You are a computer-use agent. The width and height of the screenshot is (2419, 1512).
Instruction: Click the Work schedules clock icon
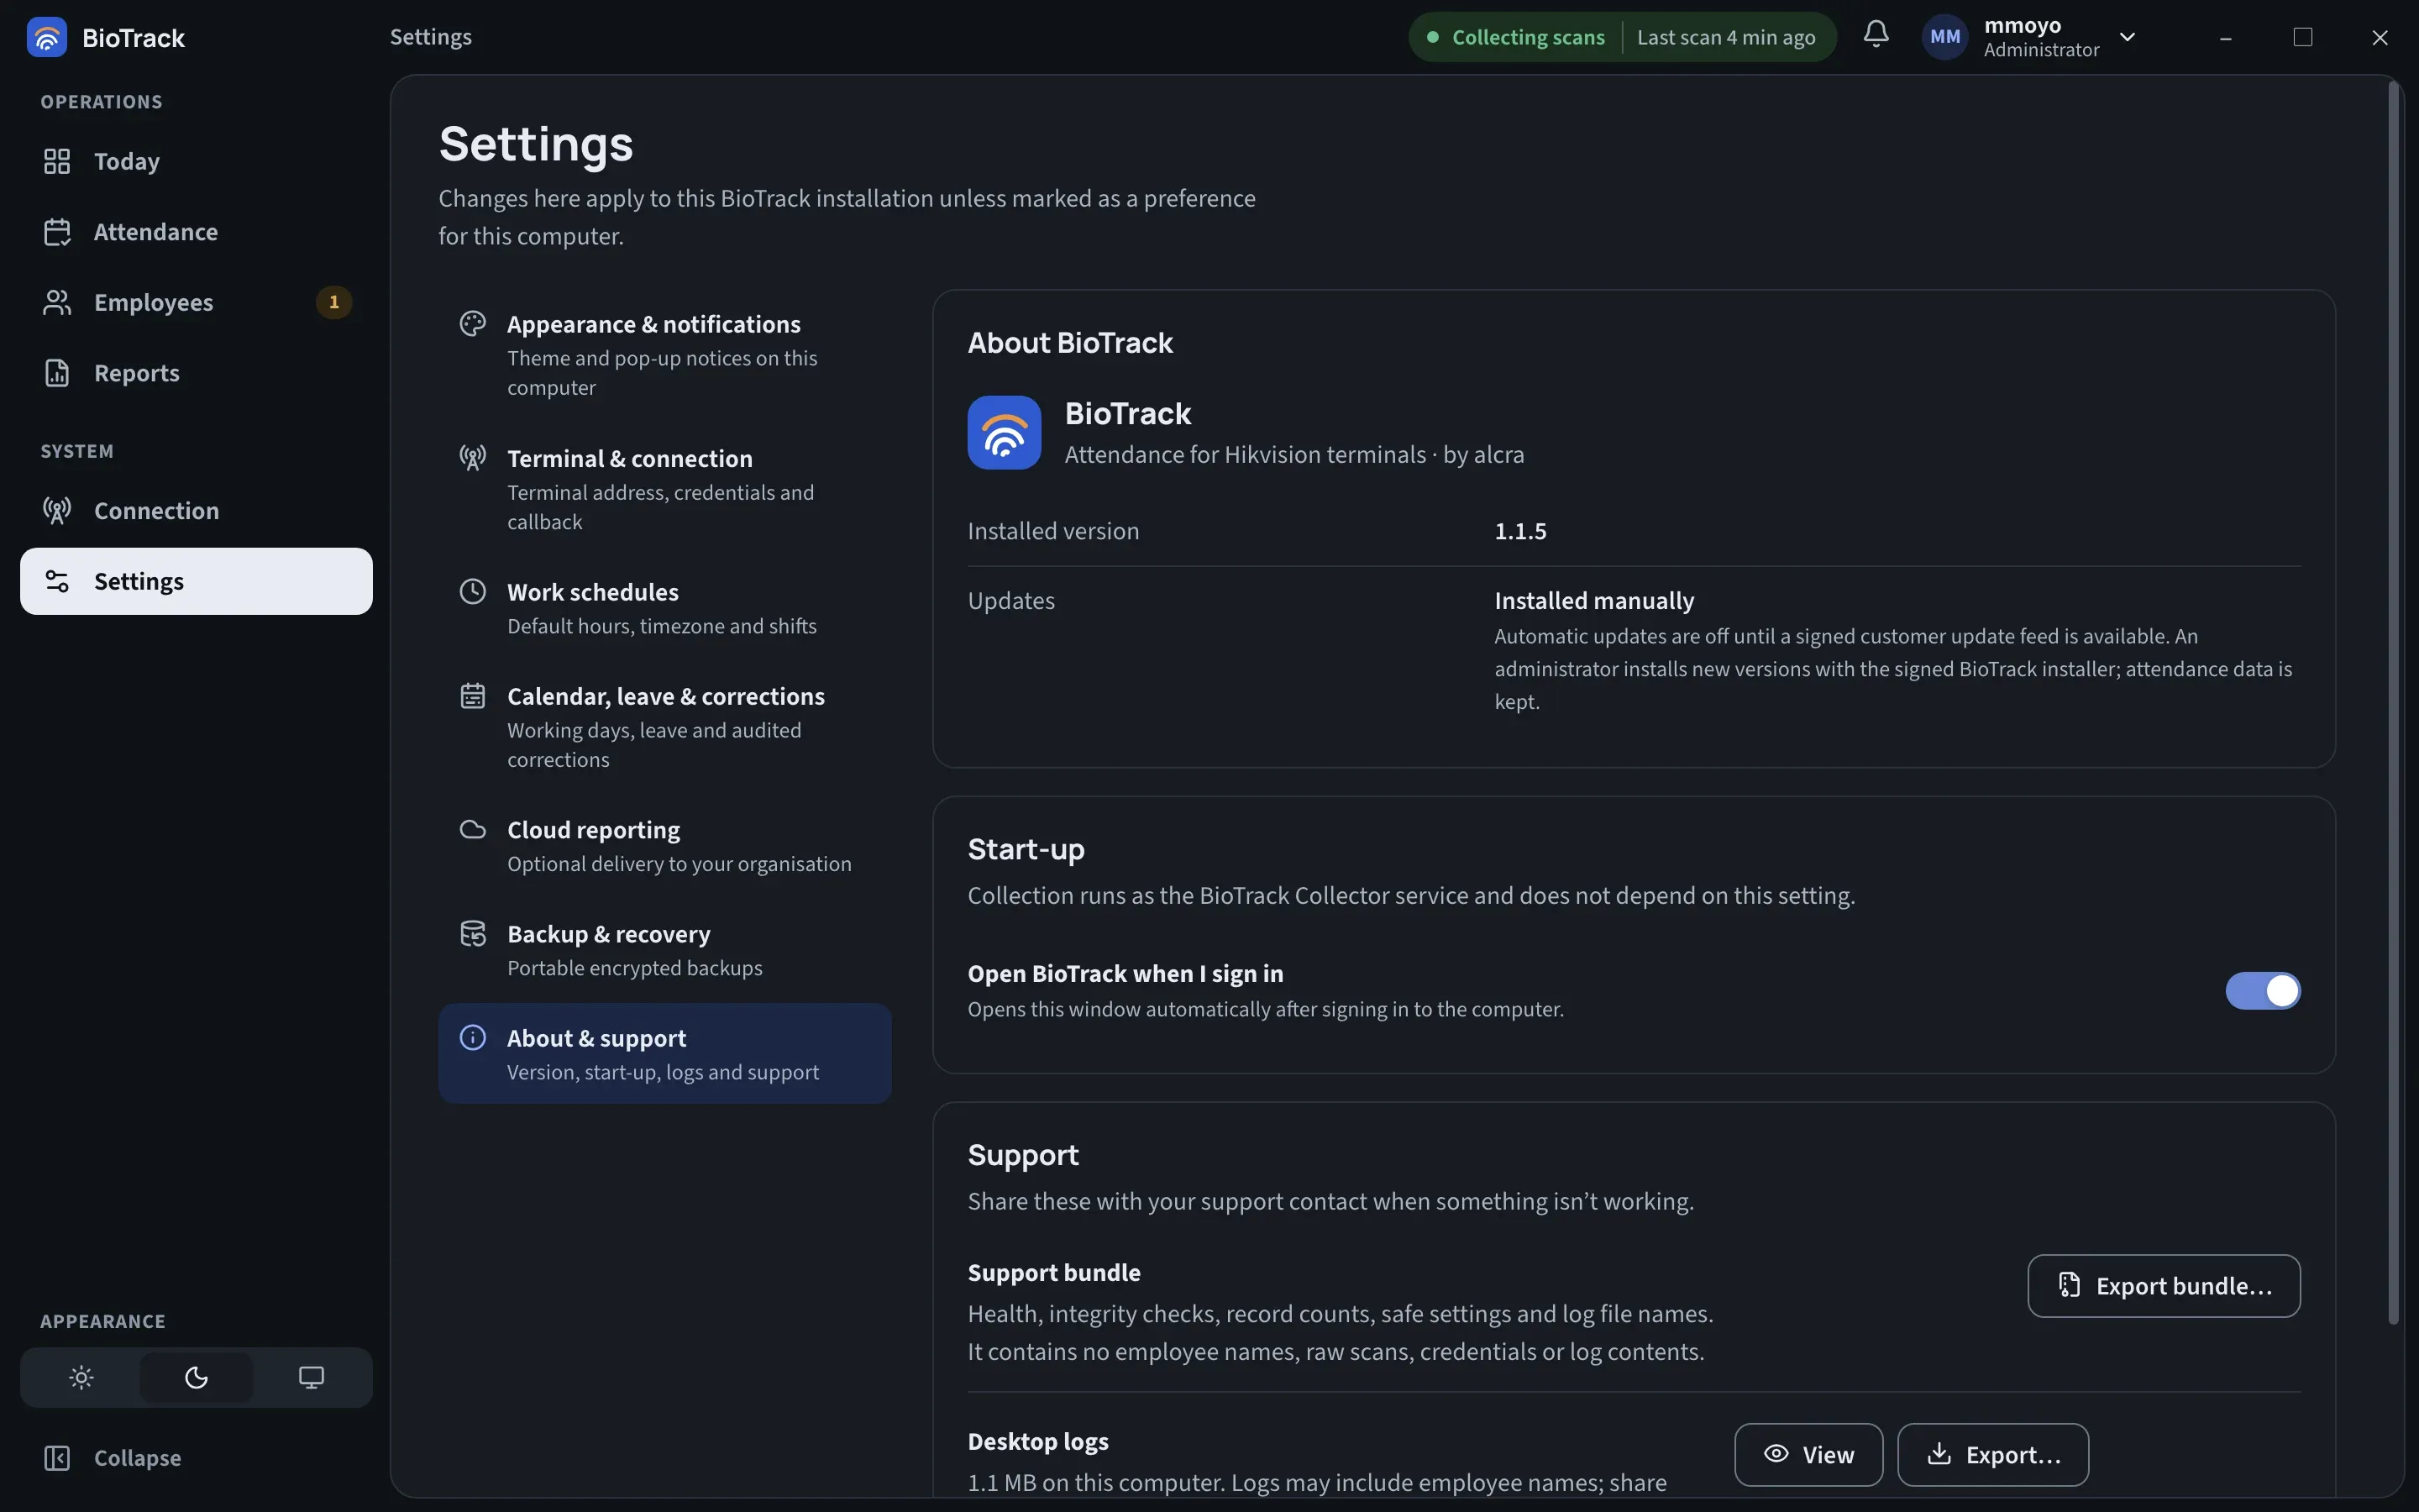click(x=473, y=592)
